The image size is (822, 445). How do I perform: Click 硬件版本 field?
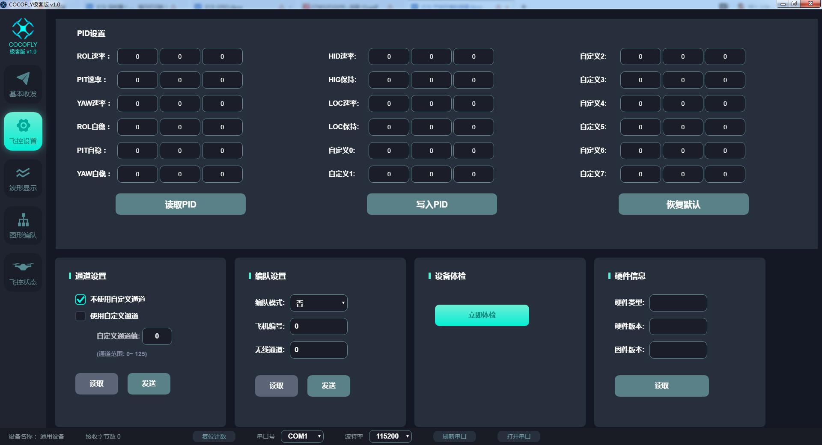(678, 326)
